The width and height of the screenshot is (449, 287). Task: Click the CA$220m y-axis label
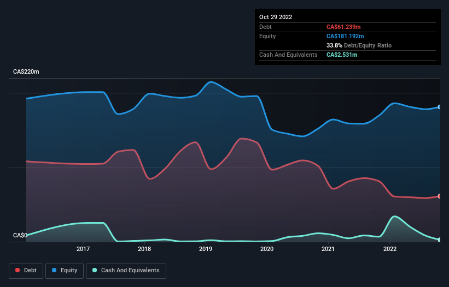[26, 71]
